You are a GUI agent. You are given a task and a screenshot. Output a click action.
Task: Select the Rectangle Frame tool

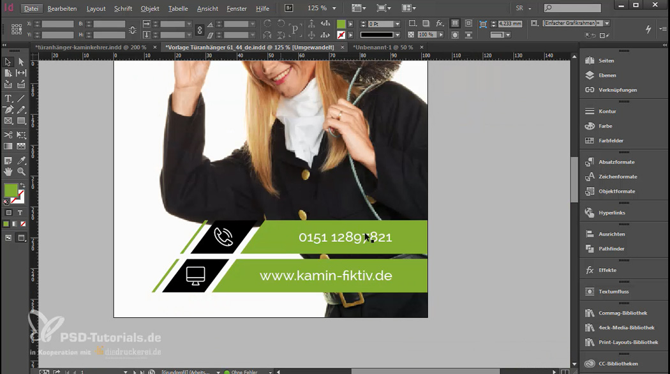[8, 121]
